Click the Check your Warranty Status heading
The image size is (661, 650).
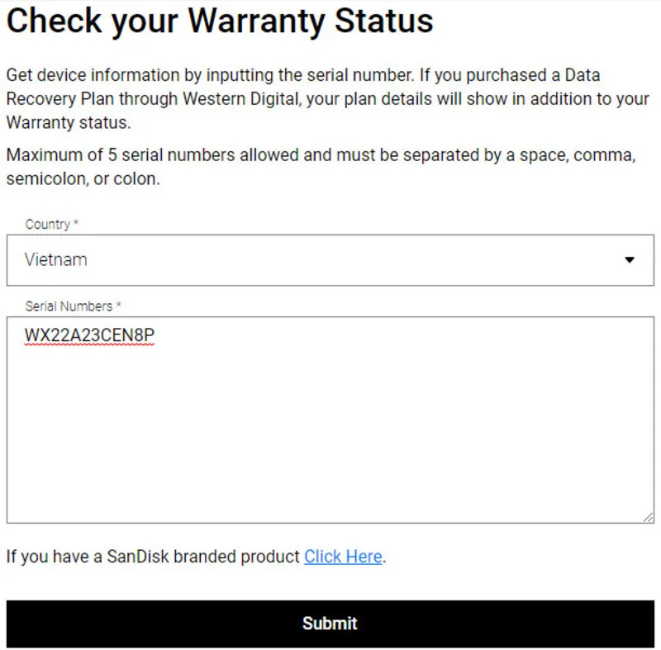[220, 21]
